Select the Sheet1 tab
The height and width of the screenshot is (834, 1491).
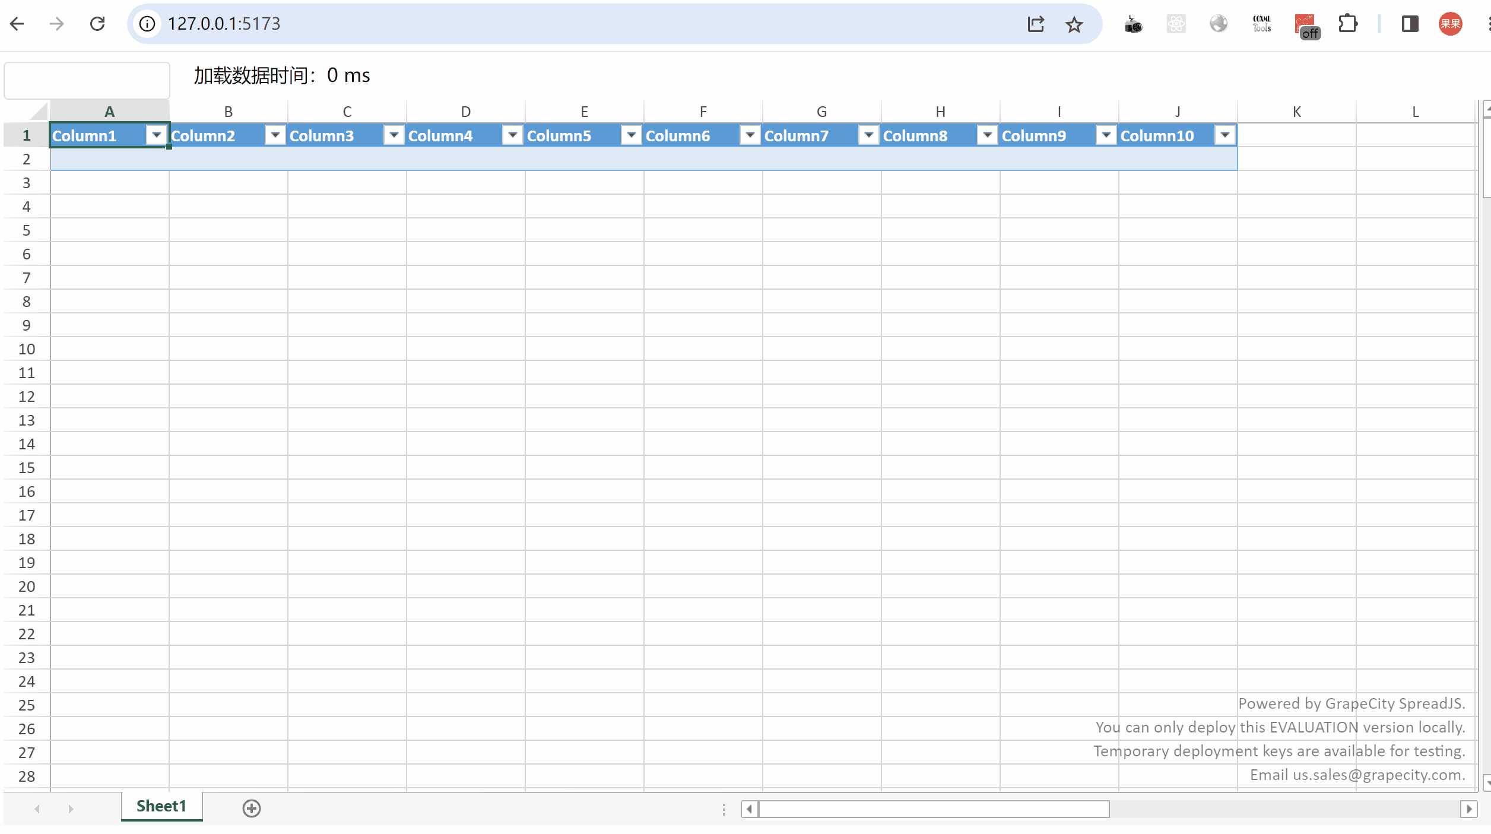coord(161,806)
